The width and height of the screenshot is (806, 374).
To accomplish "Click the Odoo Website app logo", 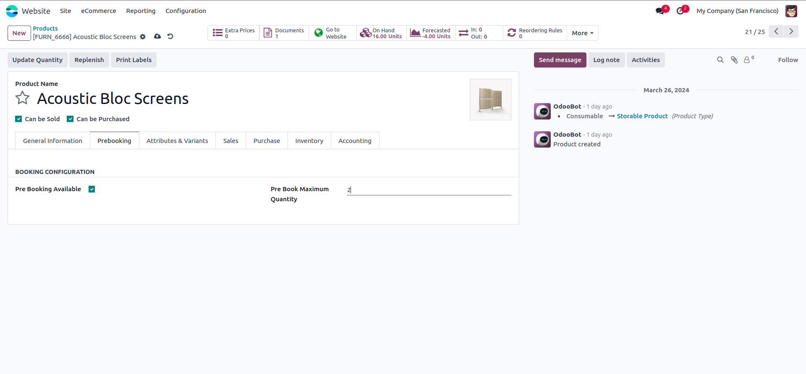I will pyautogui.click(x=12, y=11).
